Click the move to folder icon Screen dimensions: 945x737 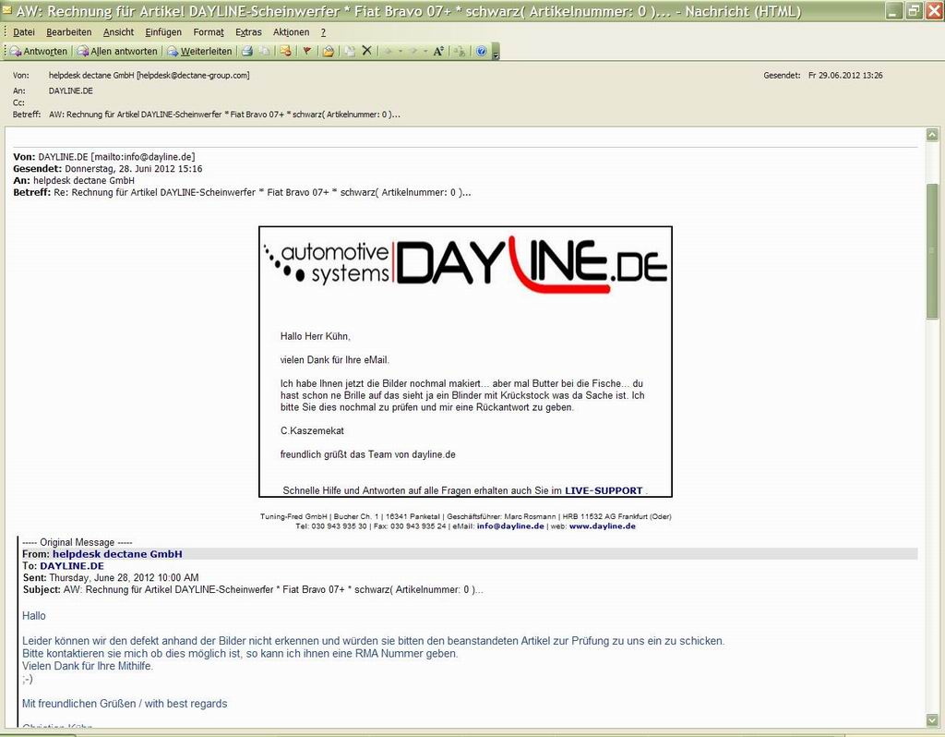point(328,51)
